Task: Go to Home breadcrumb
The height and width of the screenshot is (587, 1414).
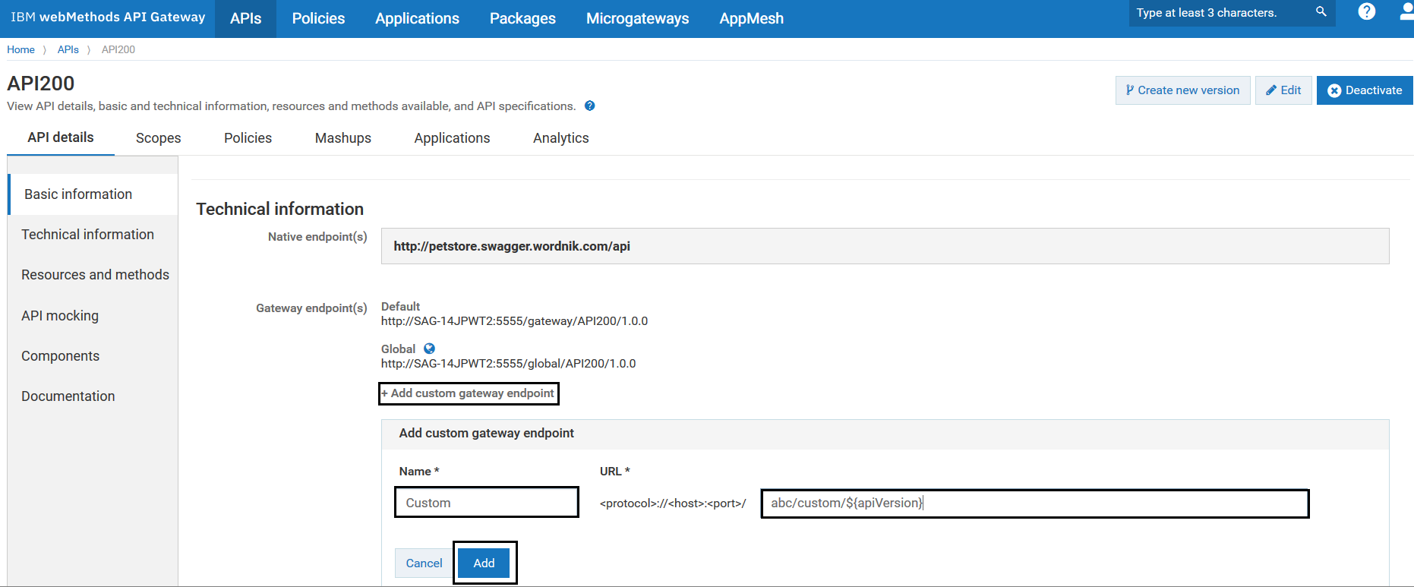Action: pyautogui.click(x=21, y=49)
